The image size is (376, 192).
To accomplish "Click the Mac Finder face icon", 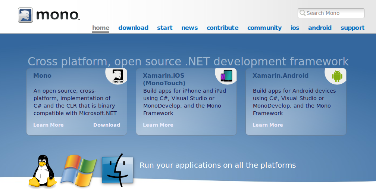I will tap(117, 170).
